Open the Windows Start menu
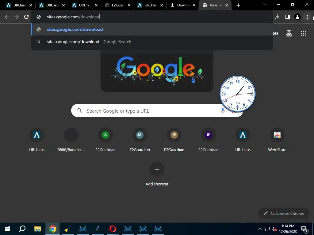Screen dimensions: 314x235 pos(7,229)
